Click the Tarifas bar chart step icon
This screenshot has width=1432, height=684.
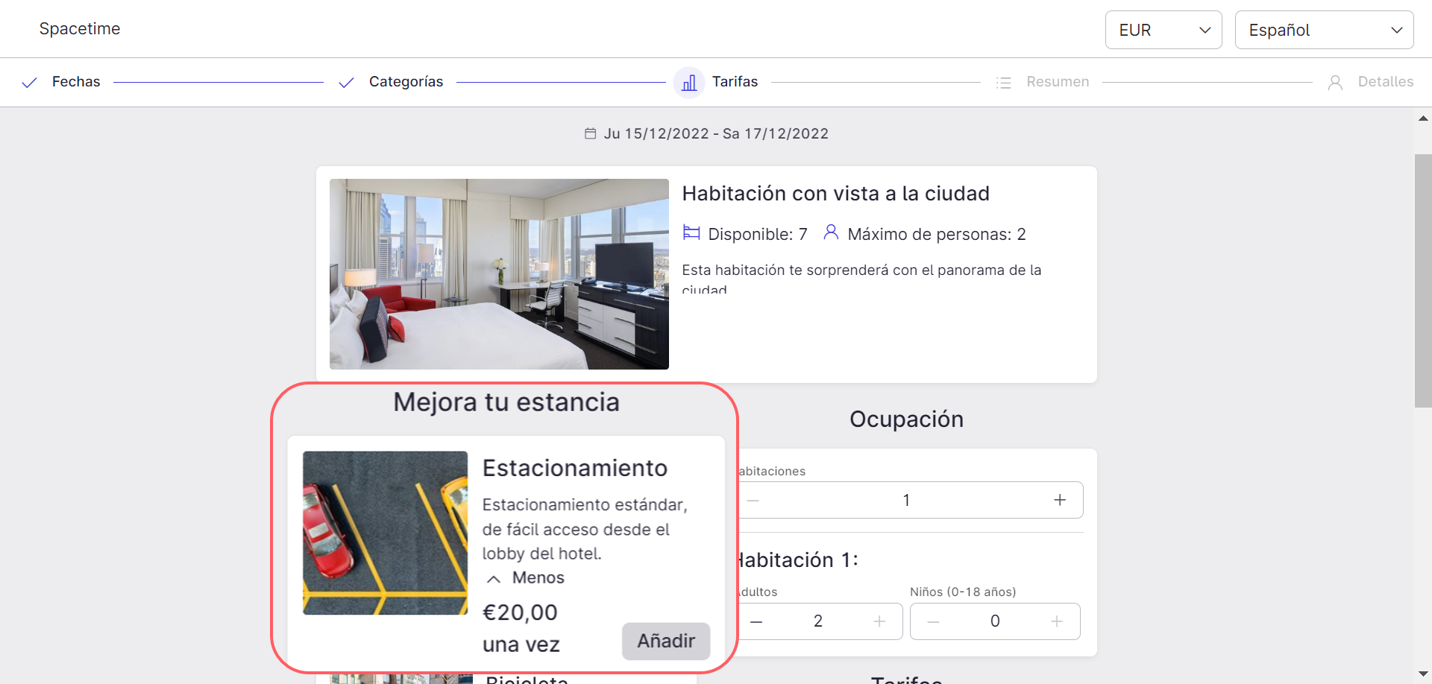tap(689, 82)
